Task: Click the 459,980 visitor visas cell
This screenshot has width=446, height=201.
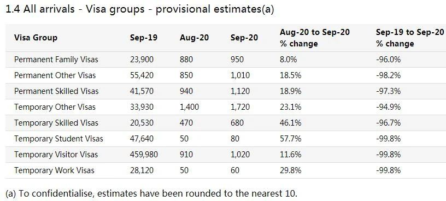Action: tap(144, 155)
